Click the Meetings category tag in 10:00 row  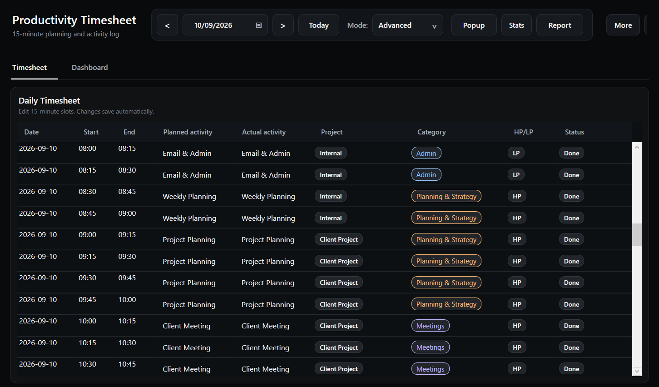[431, 326]
